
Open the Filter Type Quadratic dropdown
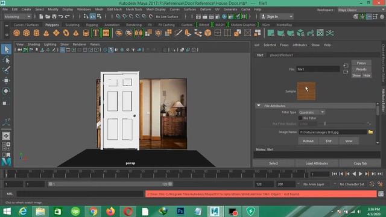coord(312,112)
